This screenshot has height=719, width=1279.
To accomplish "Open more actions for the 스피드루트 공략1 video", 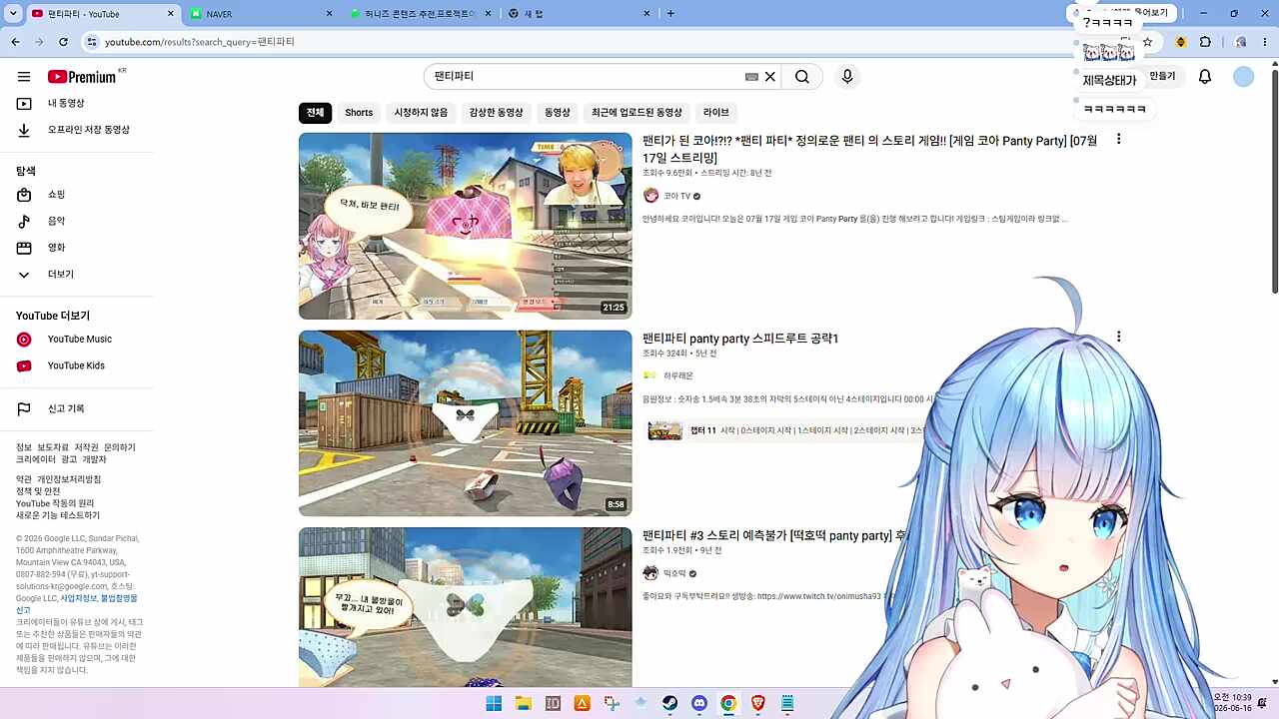I will click(1118, 337).
